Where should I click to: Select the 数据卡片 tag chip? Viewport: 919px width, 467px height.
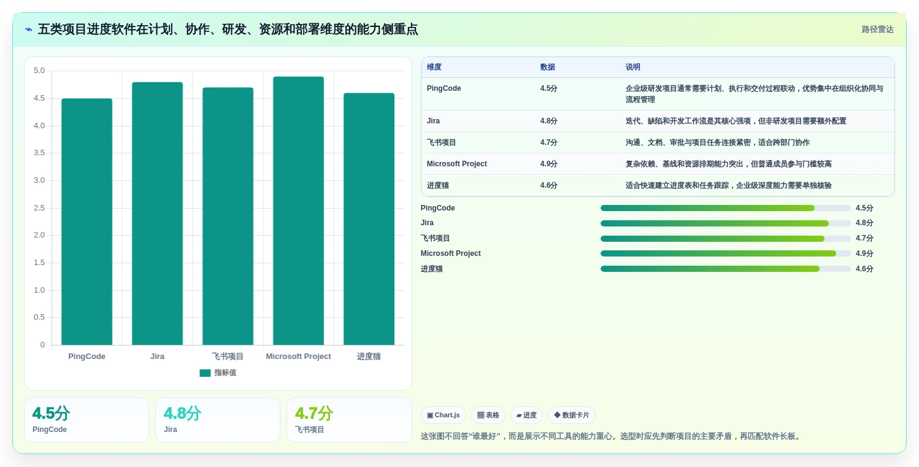point(572,415)
